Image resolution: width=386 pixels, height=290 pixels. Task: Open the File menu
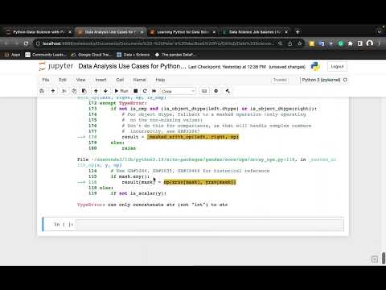tap(46, 80)
